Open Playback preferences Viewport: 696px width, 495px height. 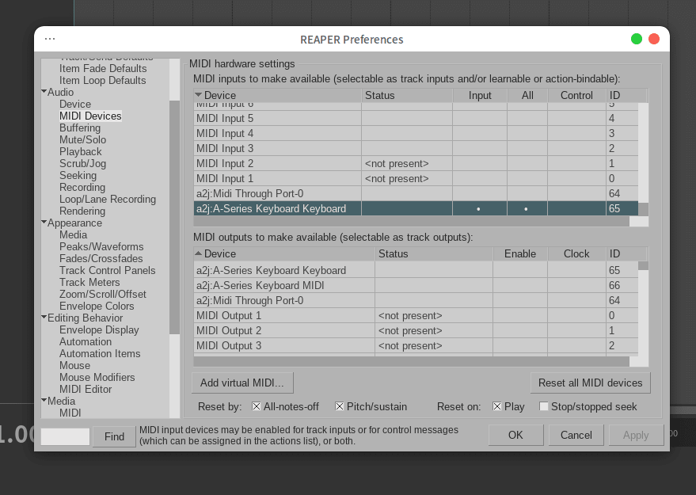81,152
